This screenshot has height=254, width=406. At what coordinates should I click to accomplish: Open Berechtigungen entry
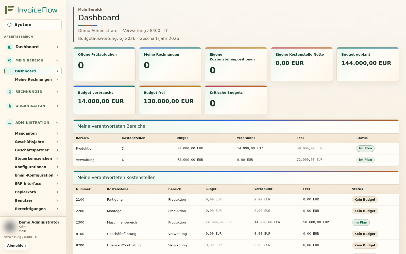coord(33,209)
